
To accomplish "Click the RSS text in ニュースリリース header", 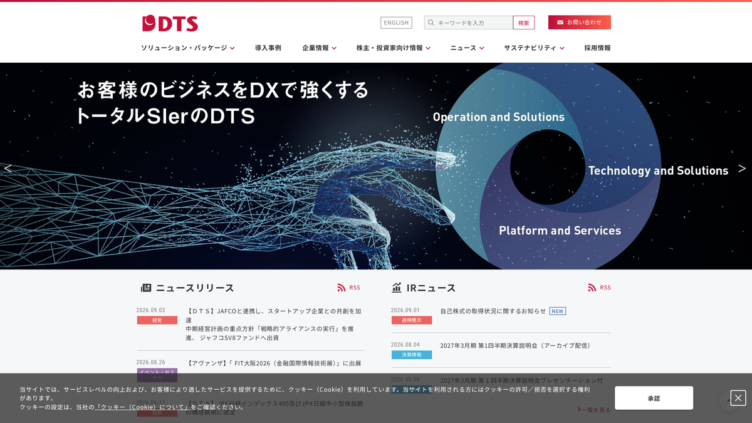I will click(x=355, y=288).
